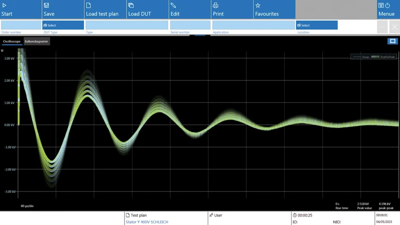This screenshot has height=225, width=400.
Task: Click the Surge PeakToPeak legend box
Action: [x=373, y=57]
